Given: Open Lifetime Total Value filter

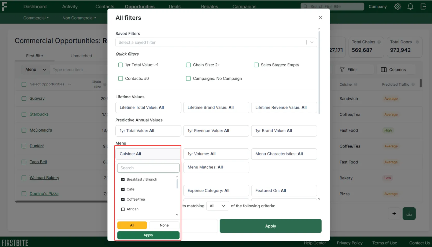Looking at the screenshot, I should (x=148, y=107).
